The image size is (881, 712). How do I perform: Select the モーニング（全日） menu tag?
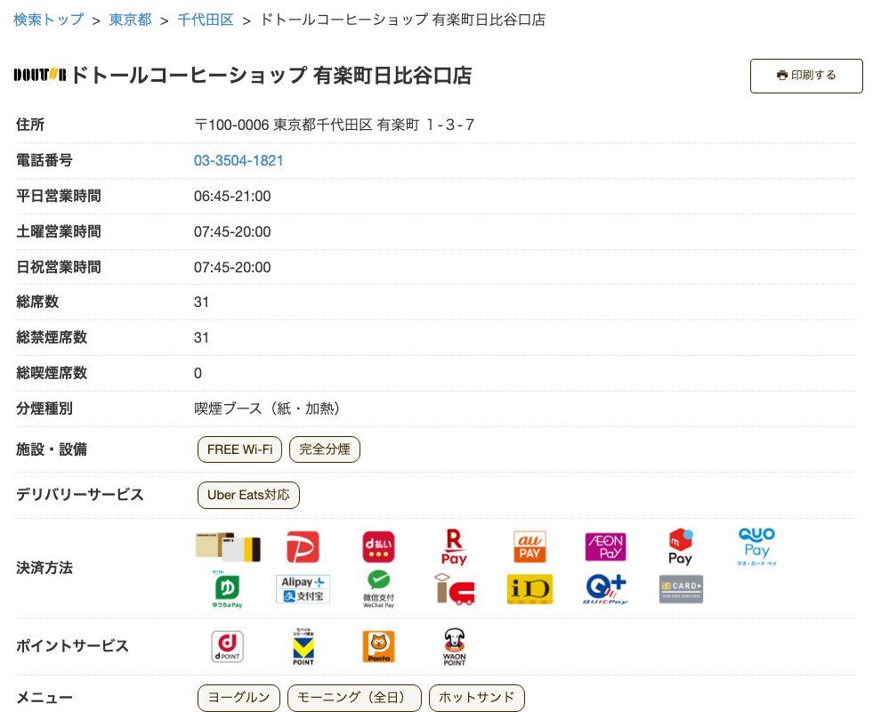(x=354, y=698)
